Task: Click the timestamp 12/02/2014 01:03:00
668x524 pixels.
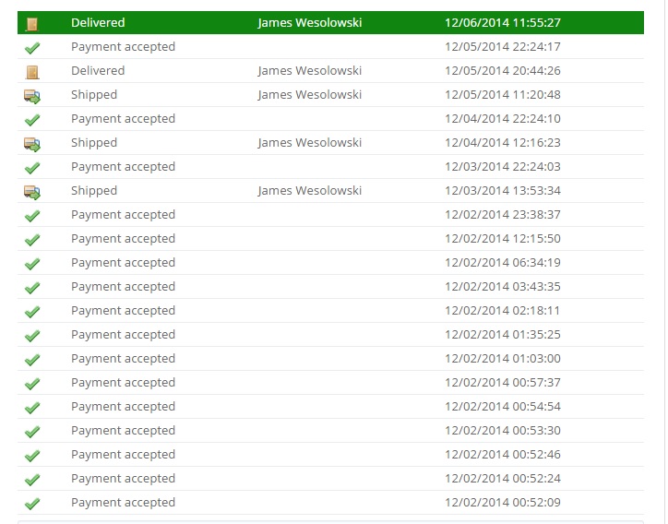Action: [x=503, y=359]
